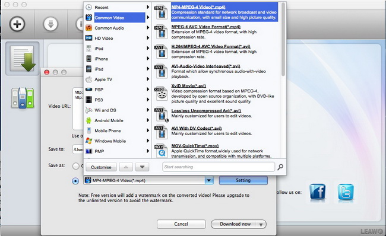Expand the Wii and DS submenu arrow

148,110
